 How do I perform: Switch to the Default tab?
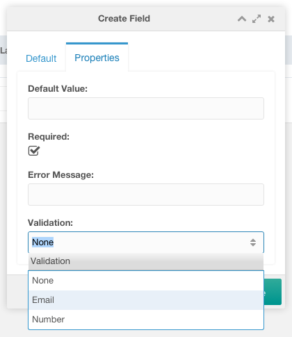[x=41, y=58]
